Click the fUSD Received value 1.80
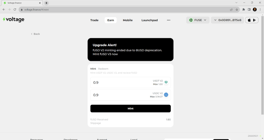The height and width of the screenshot is (140, 264). click(168, 119)
